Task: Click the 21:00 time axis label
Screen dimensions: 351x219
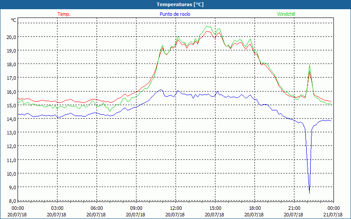Action: 294,208
